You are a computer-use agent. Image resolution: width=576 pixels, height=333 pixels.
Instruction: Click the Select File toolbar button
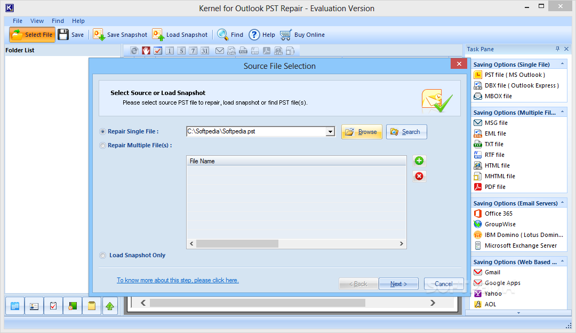[33, 35]
